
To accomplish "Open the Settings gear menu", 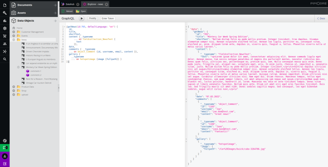I will (5, 28).
